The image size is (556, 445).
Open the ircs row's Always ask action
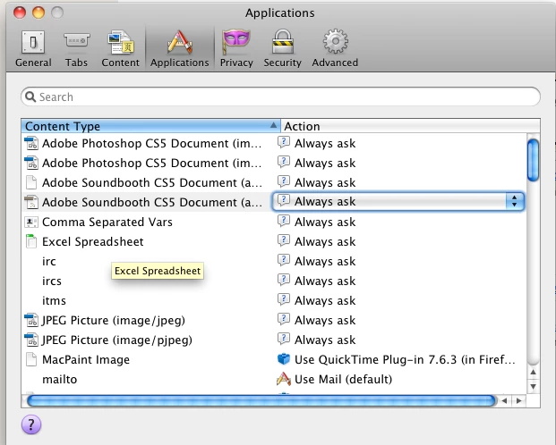tap(325, 281)
